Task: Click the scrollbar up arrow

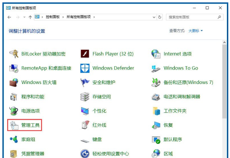Action: [224, 42]
